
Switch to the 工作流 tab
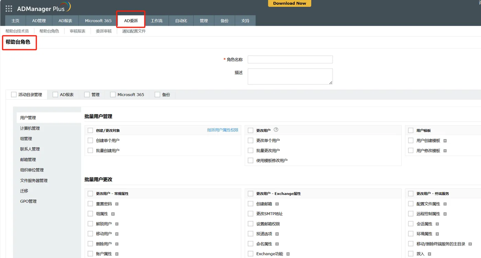point(157,21)
